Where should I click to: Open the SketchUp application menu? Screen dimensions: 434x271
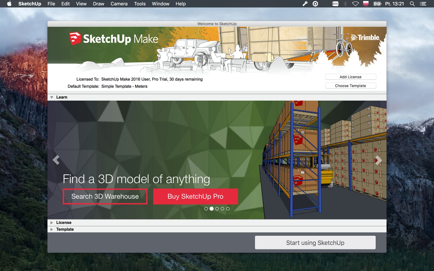[x=30, y=4]
